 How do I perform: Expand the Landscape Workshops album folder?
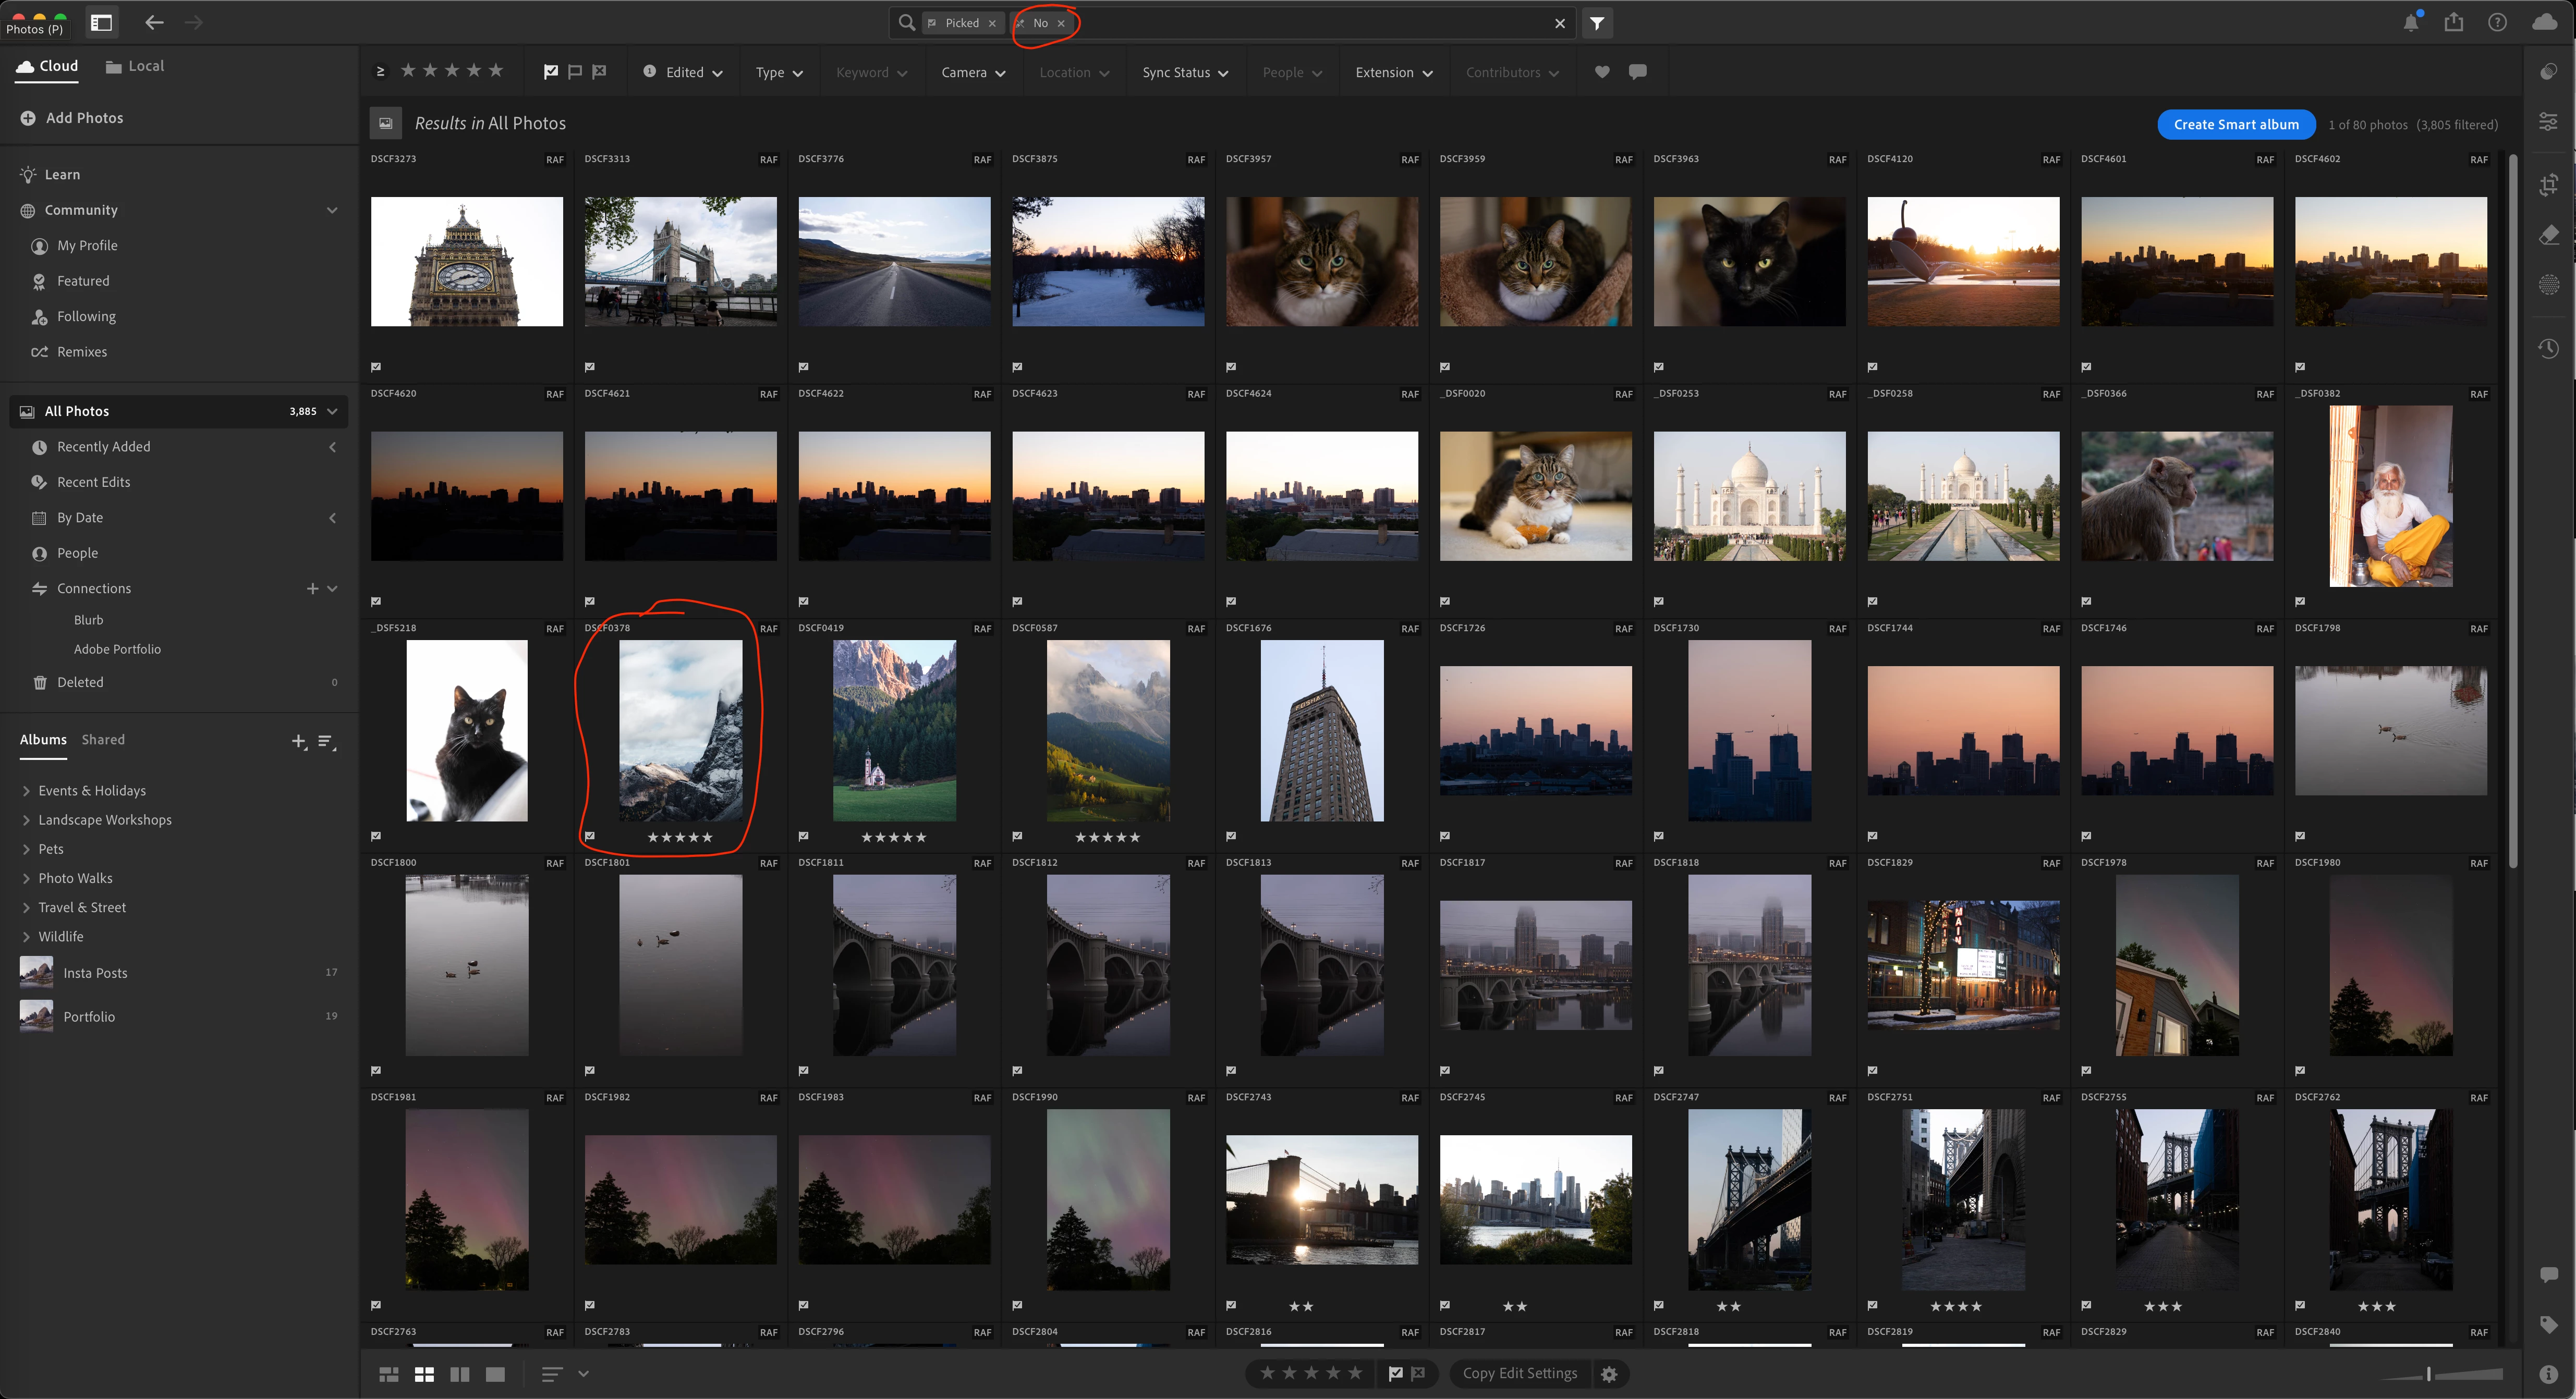pyautogui.click(x=26, y=819)
